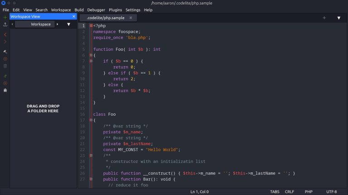Collapse the Foo function fold at line 6
This screenshot has width=348, height=195.
tap(91, 55)
